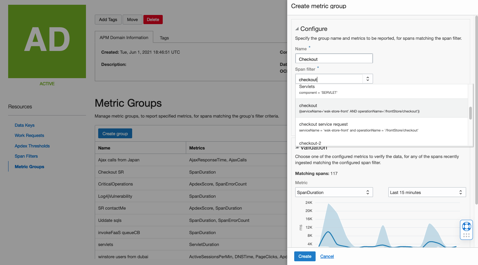Click the red Delete button

(x=153, y=19)
